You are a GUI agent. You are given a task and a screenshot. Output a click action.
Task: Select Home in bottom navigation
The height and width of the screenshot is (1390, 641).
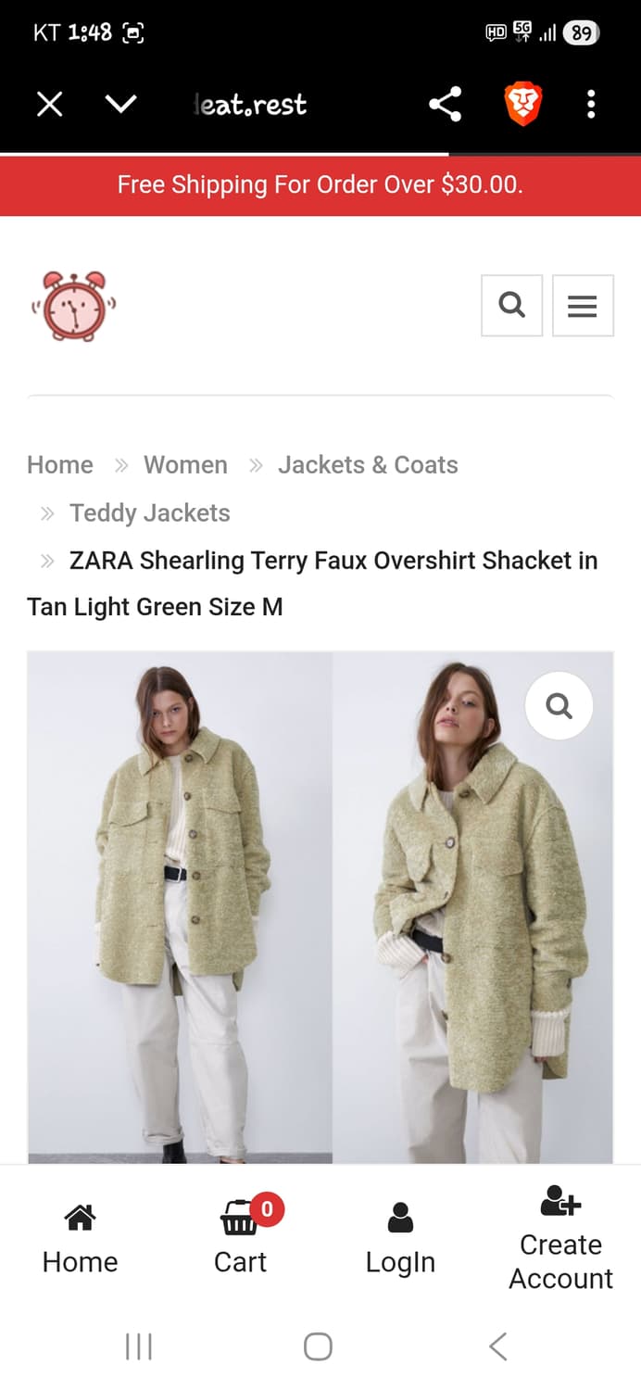80,1238
